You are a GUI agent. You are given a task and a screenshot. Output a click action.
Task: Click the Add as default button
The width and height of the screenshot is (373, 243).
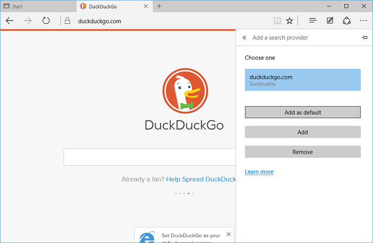(303, 112)
